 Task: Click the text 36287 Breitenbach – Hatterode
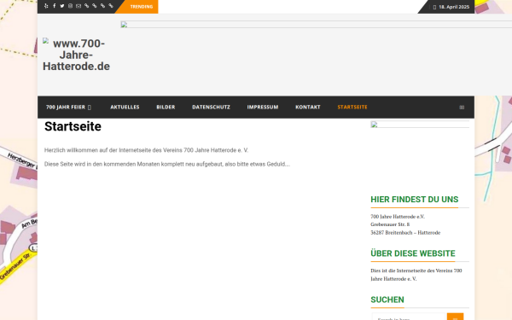coord(405,232)
